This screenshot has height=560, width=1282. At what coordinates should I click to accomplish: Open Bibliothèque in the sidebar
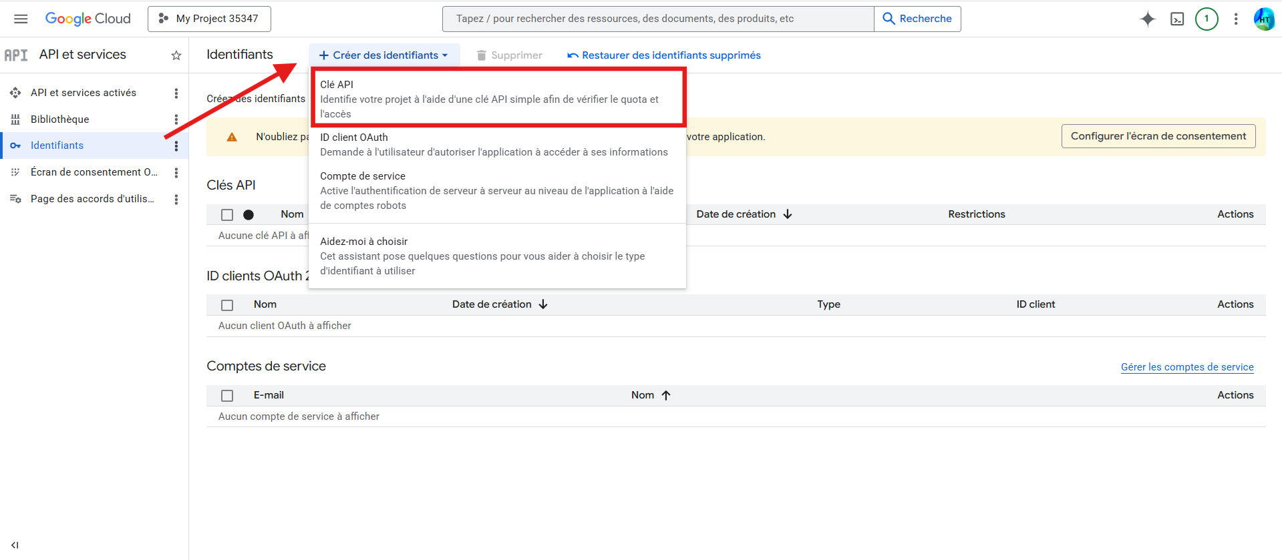pos(59,119)
